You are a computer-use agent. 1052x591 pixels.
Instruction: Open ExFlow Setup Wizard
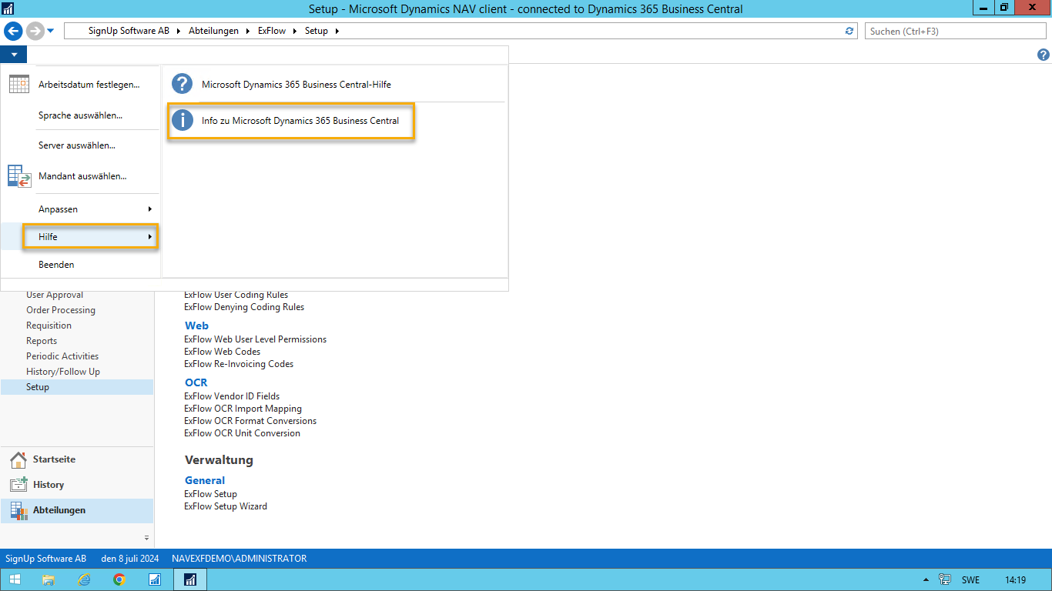click(x=226, y=506)
